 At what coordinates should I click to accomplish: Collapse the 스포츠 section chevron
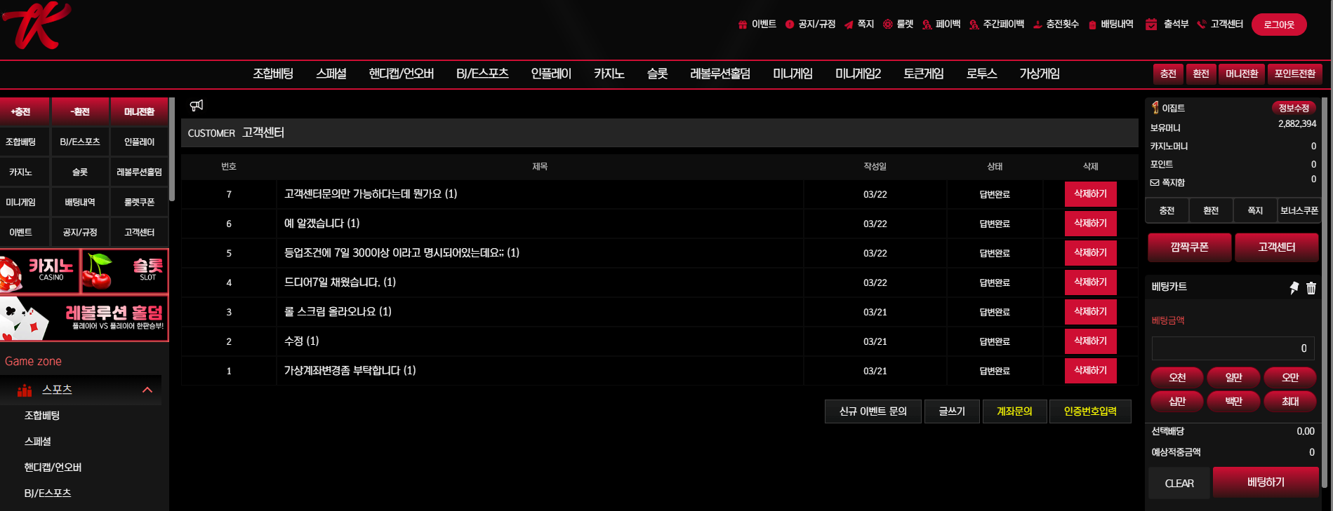(x=147, y=390)
